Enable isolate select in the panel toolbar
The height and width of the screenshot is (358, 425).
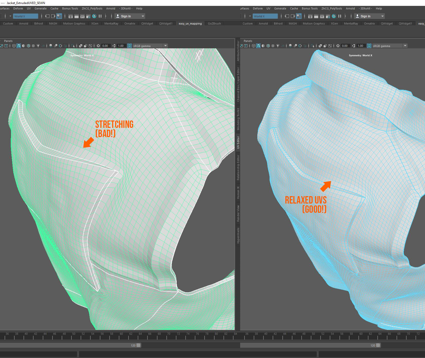click(73, 46)
